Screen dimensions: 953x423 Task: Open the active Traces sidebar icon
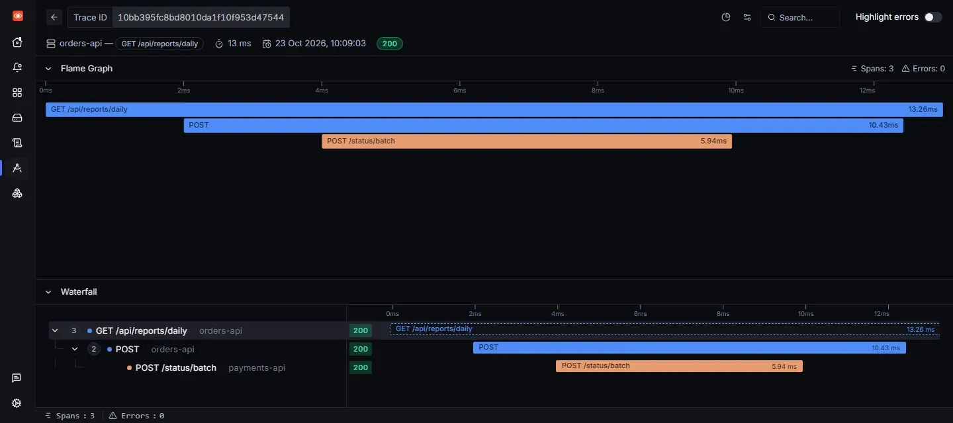[17, 168]
